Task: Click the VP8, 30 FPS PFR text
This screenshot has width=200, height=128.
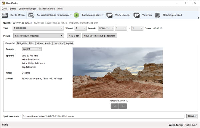Action: pyautogui.click(x=30, y=56)
